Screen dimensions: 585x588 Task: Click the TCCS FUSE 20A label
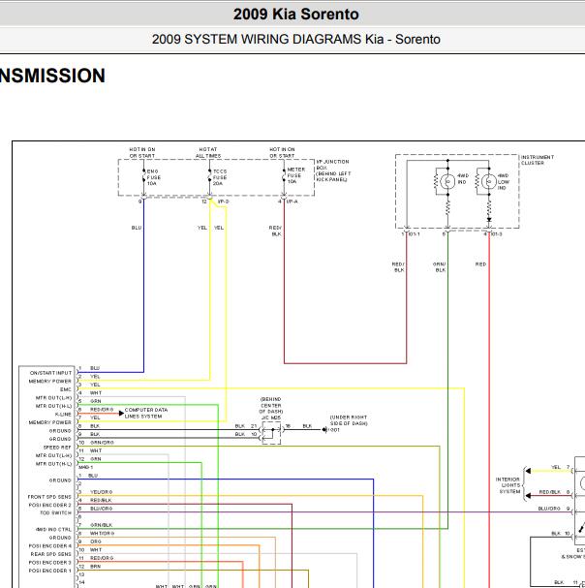pyautogui.click(x=220, y=177)
